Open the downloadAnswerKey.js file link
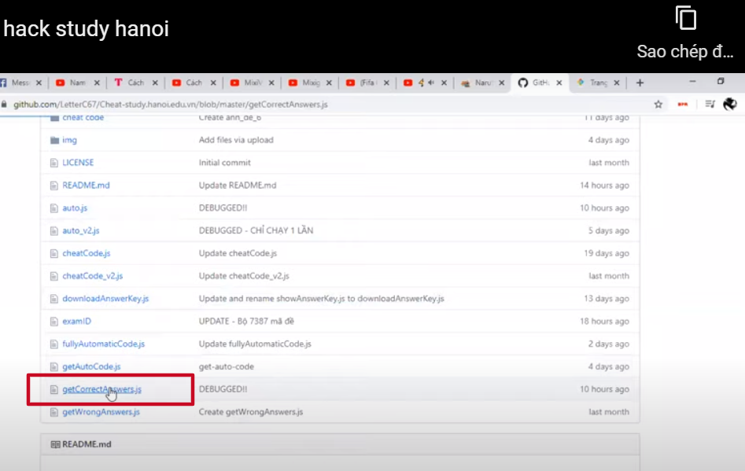Image resolution: width=745 pixels, height=471 pixels. point(105,299)
